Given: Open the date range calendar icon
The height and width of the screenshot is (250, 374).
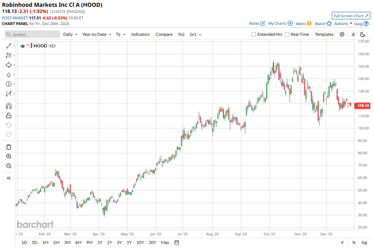Looking at the screenshot, I should (177, 242).
